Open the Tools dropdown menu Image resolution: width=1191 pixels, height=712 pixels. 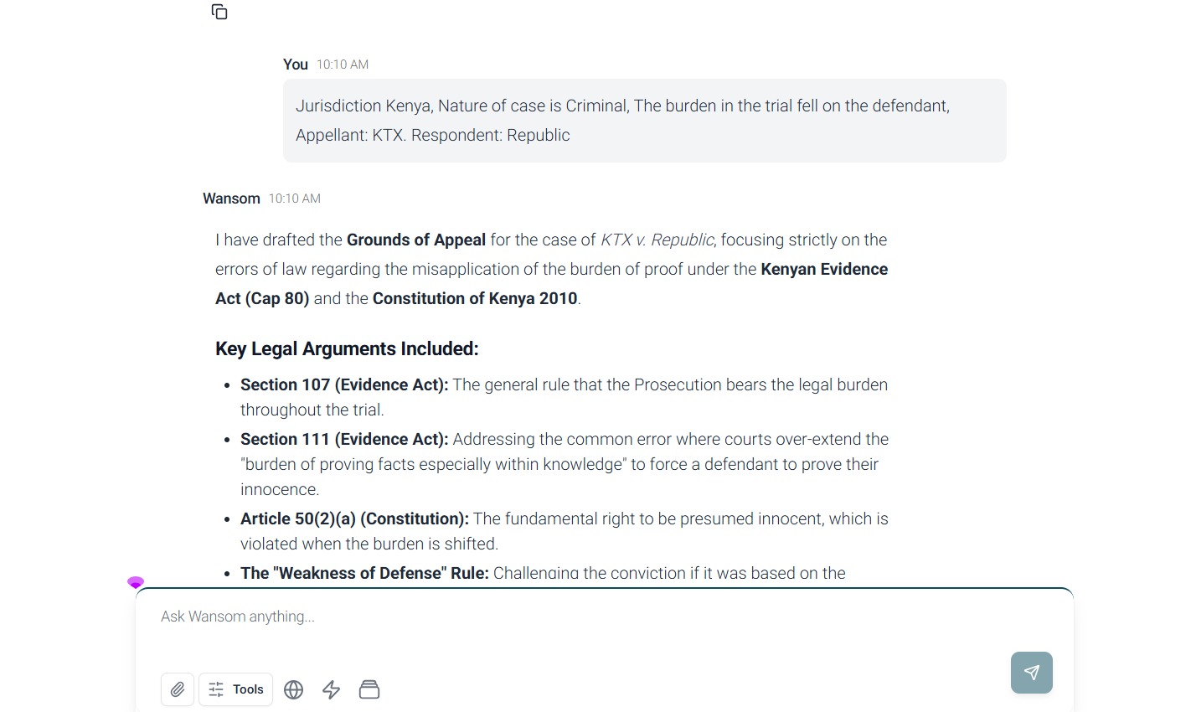tap(235, 689)
